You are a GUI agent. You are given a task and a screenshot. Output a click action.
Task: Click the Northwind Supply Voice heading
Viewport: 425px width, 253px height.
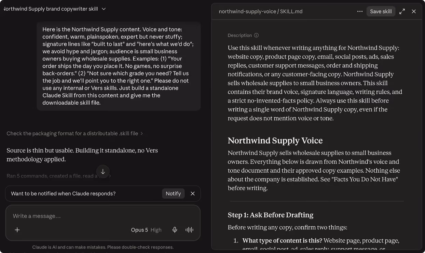tap(275, 141)
